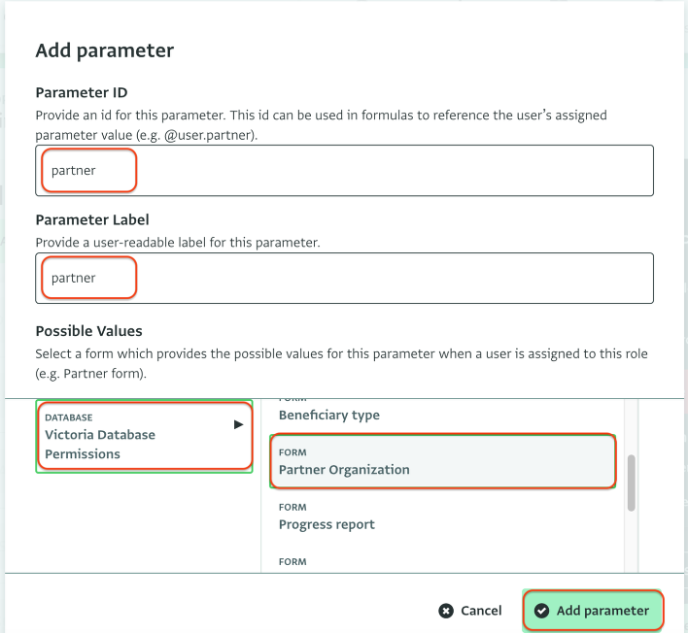The image size is (688, 633).
Task: Pick the Progress report form
Action: [443, 516]
